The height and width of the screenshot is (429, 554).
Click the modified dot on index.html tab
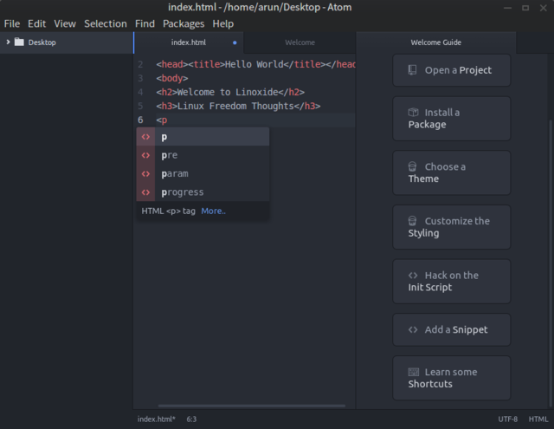coord(235,42)
